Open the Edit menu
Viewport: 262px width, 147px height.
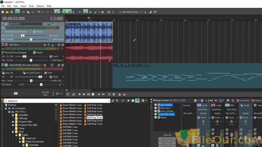tap(9, 6)
